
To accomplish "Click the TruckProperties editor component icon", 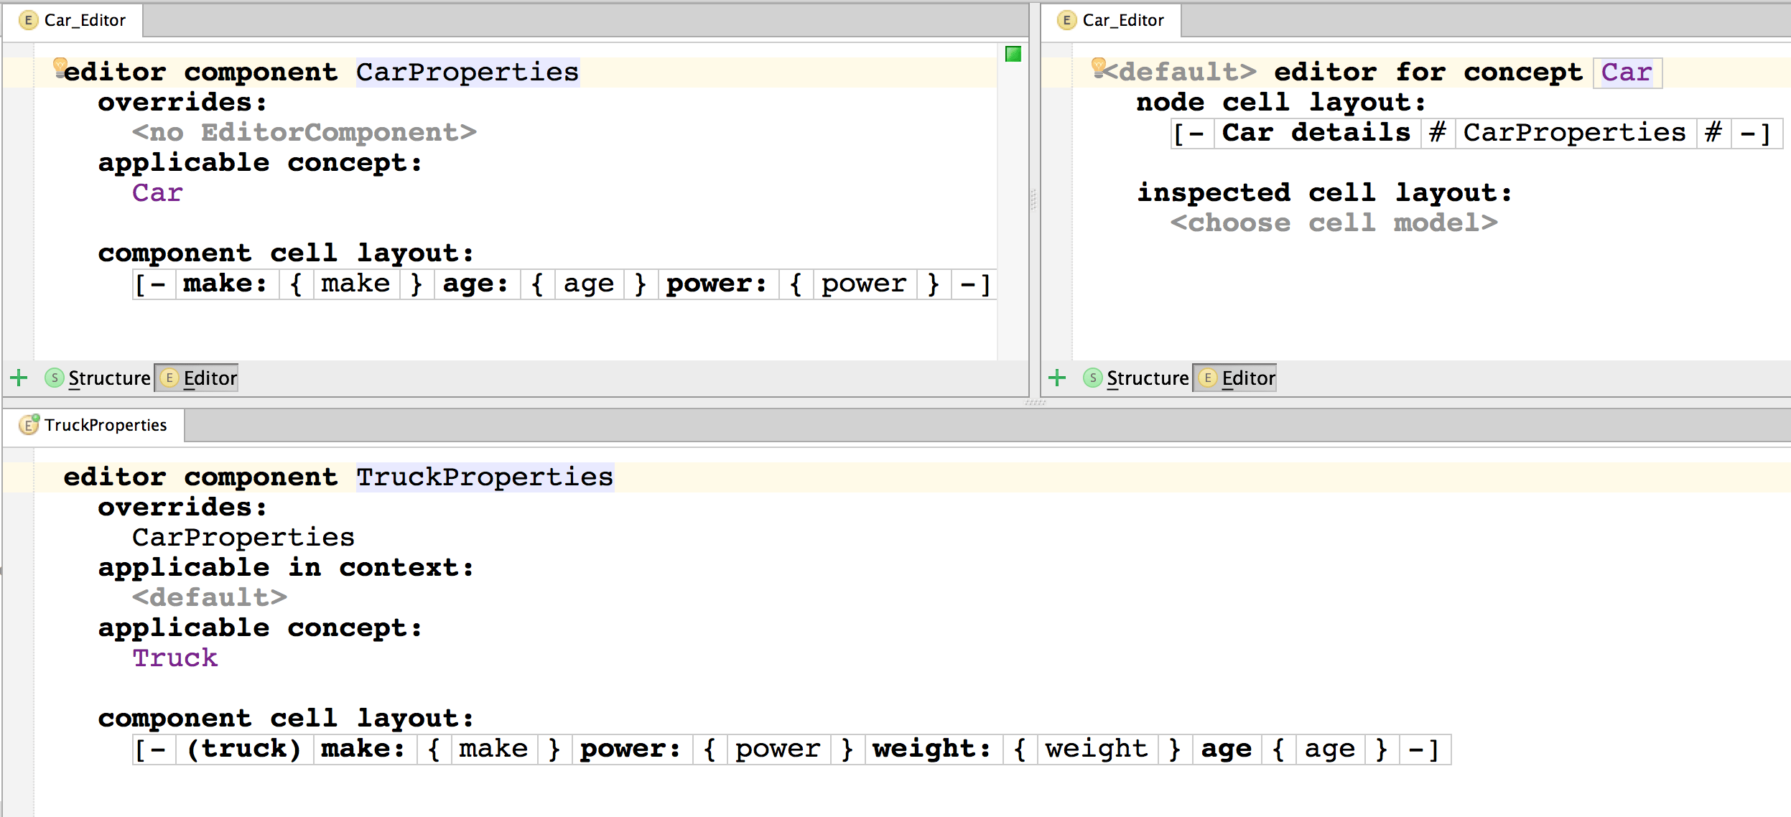I will (25, 424).
